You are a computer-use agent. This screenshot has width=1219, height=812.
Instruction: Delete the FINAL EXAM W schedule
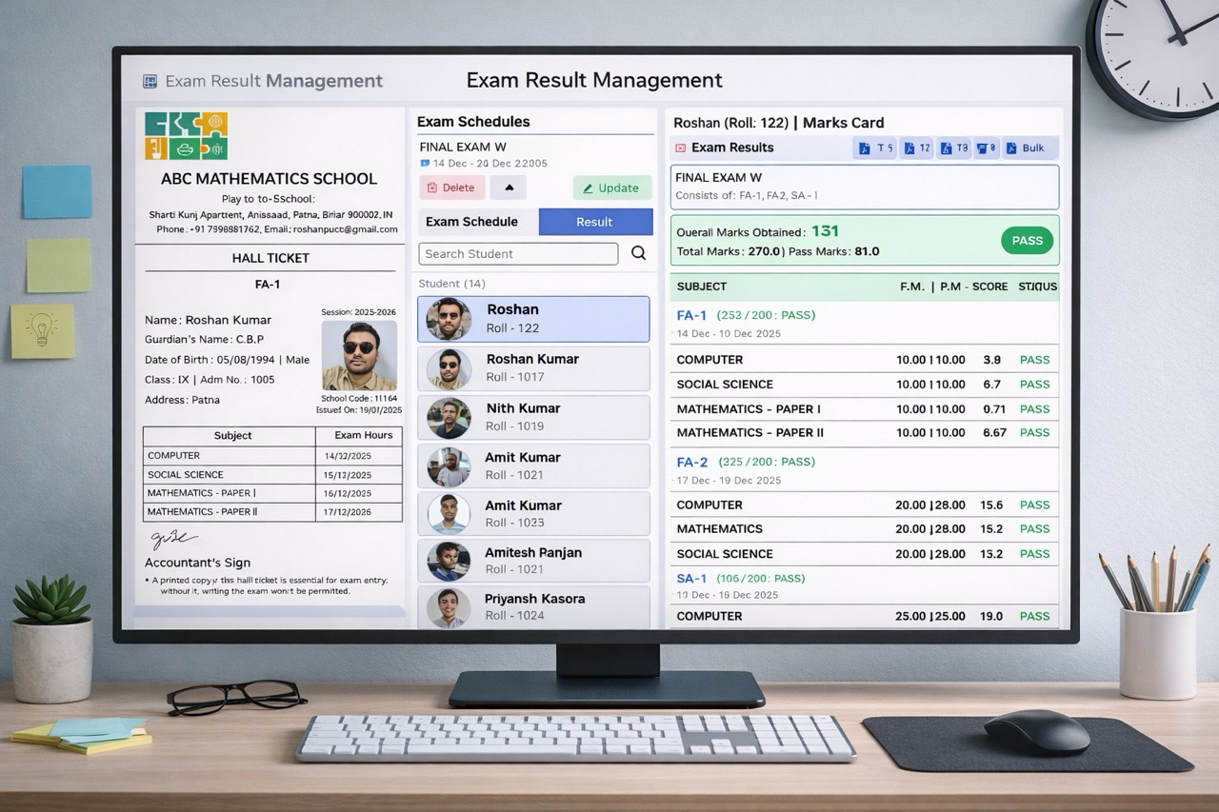pyautogui.click(x=451, y=188)
